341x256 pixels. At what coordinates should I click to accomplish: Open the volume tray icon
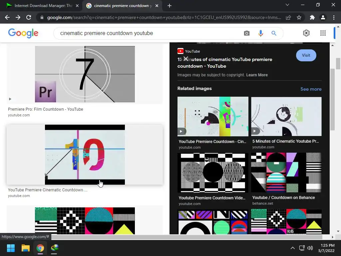310,248
